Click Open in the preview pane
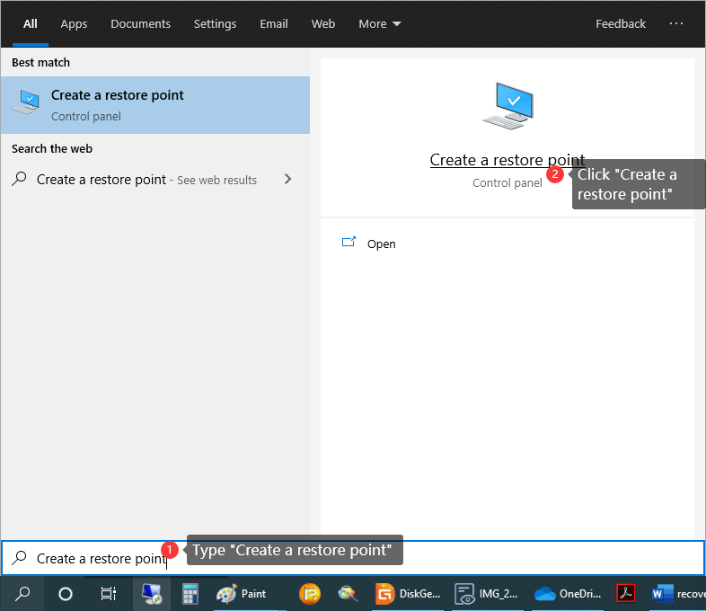This screenshot has height=611, width=706. (381, 244)
